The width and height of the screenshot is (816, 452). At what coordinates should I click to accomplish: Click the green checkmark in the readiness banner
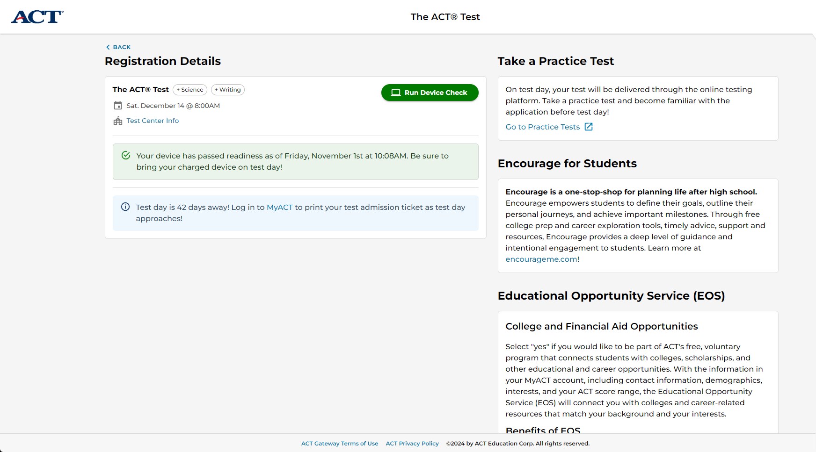coord(125,156)
